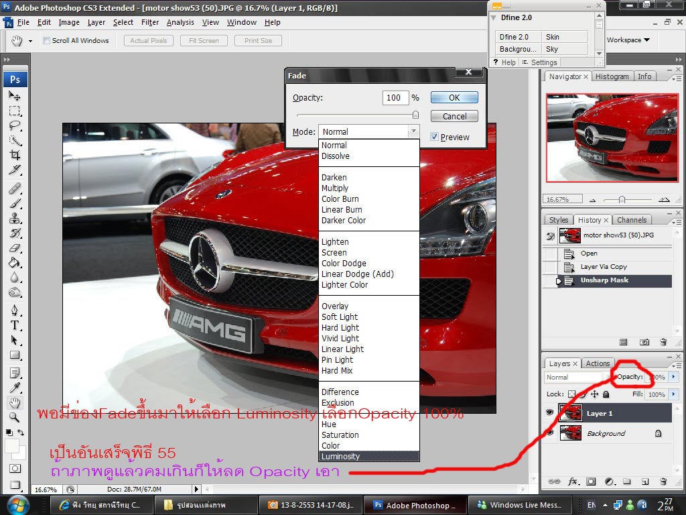Open the Fade Mode dropdown arrow
The image size is (686, 515).
(413, 131)
